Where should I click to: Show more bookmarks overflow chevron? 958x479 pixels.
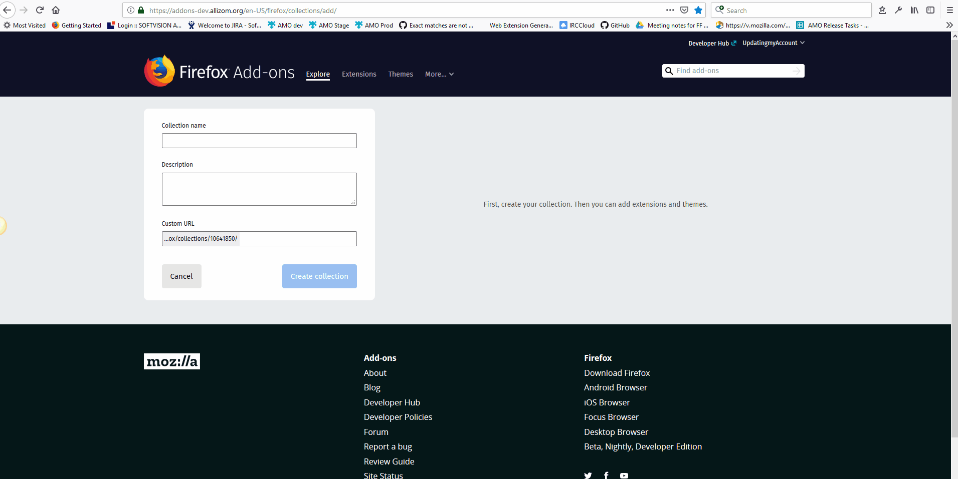point(949,25)
